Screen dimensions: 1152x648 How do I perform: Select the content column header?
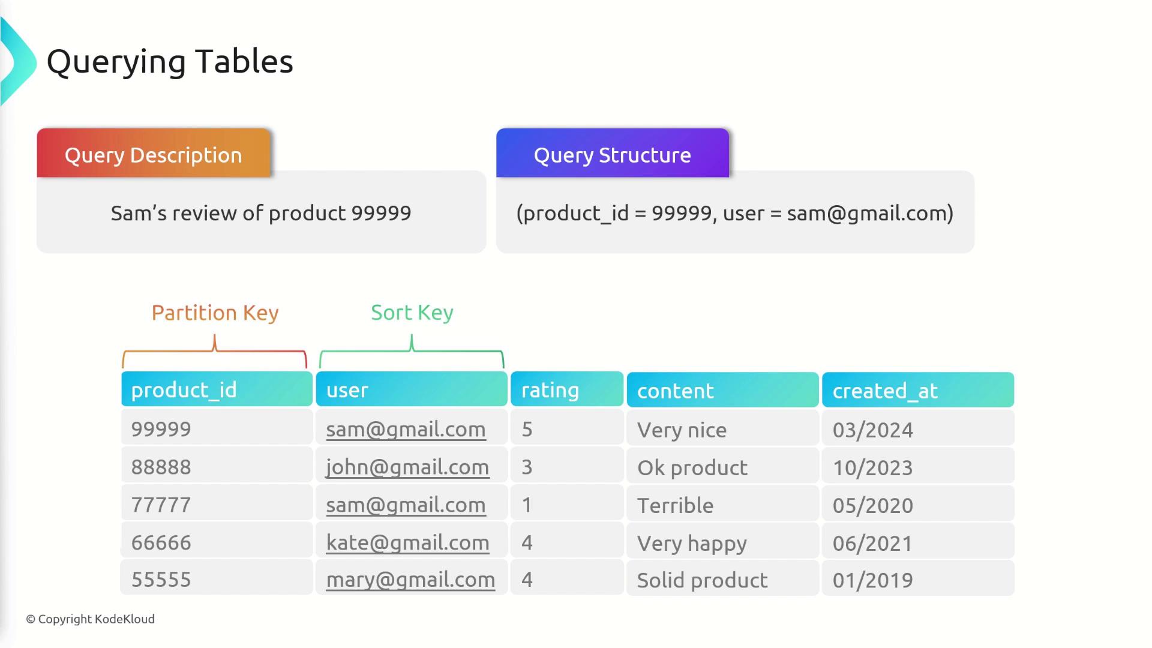coord(722,391)
